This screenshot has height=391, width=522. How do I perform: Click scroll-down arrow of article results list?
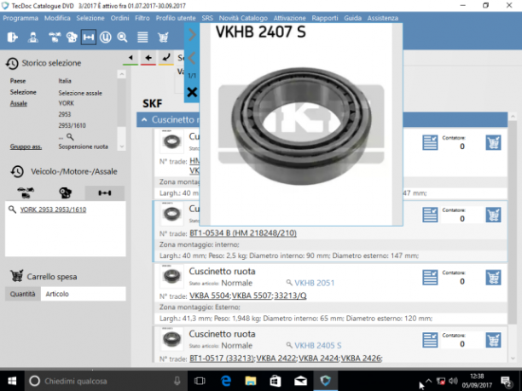[513, 359]
